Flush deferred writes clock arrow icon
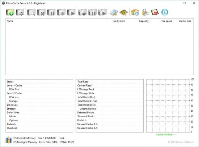Screen dimensions: 199x147 click(x=82, y=12)
